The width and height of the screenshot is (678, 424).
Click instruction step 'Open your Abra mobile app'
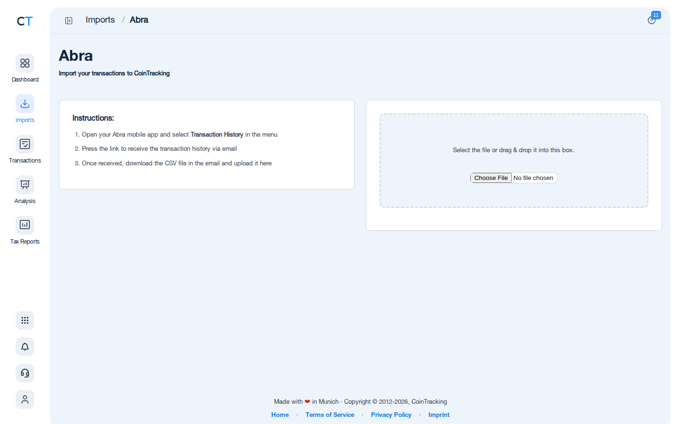click(x=179, y=134)
